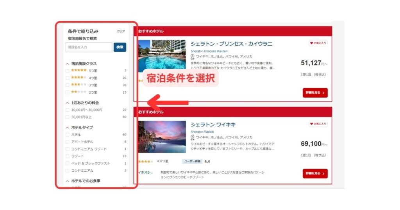Collapse the 1泊あたりの料金 filter section
This screenshot has height=210, width=400.
(68, 103)
